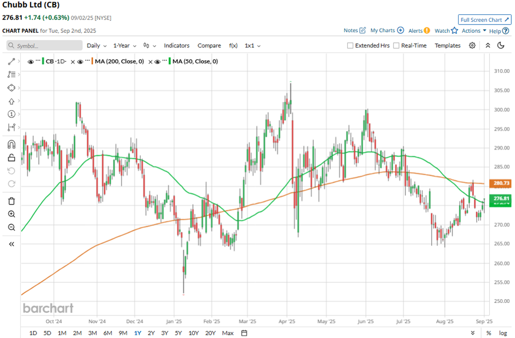Image resolution: width=515 pixels, height=338 pixels.
Task: Click the MA 200 orange color swatch
Action: click(92, 61)
